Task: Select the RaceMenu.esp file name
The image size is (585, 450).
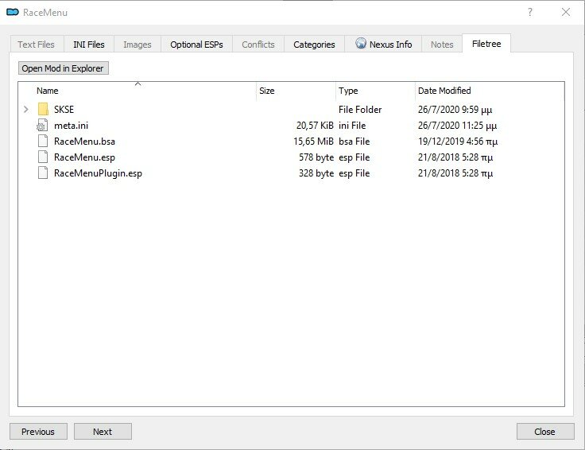Action: point(85,157)
